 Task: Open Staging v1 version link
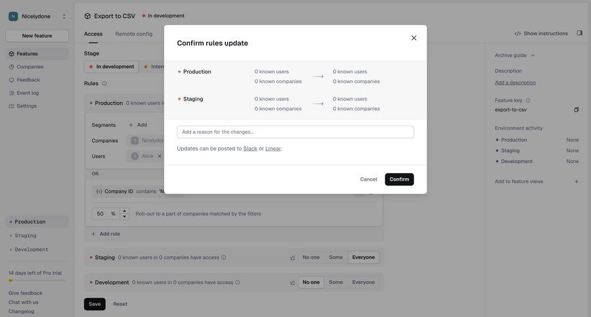292,257
